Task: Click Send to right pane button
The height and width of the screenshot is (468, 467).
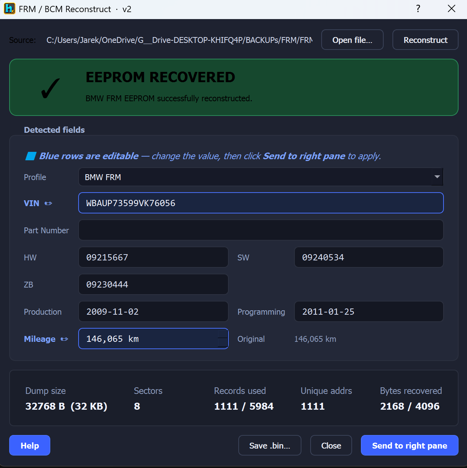Action: coord(410,445)
